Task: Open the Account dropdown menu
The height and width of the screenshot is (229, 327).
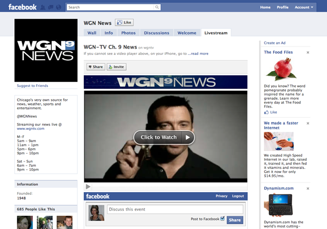Action: tap(304, 7)
